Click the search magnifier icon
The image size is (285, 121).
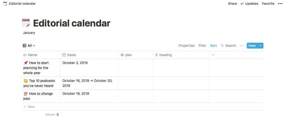222,46
